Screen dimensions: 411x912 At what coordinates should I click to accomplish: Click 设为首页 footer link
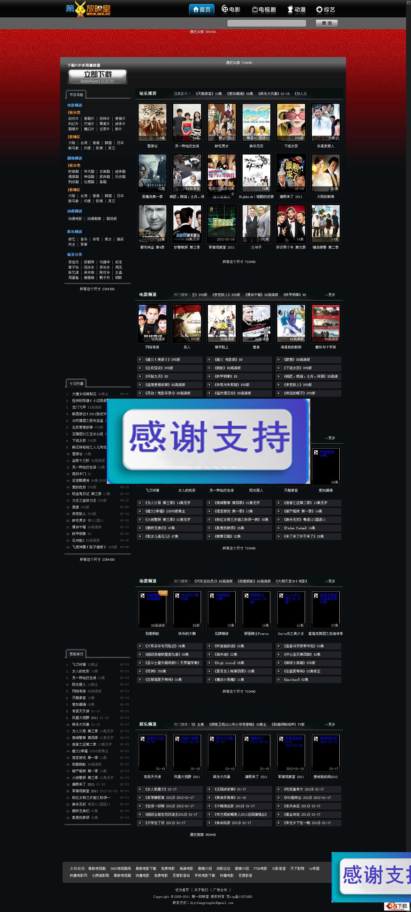182,890
